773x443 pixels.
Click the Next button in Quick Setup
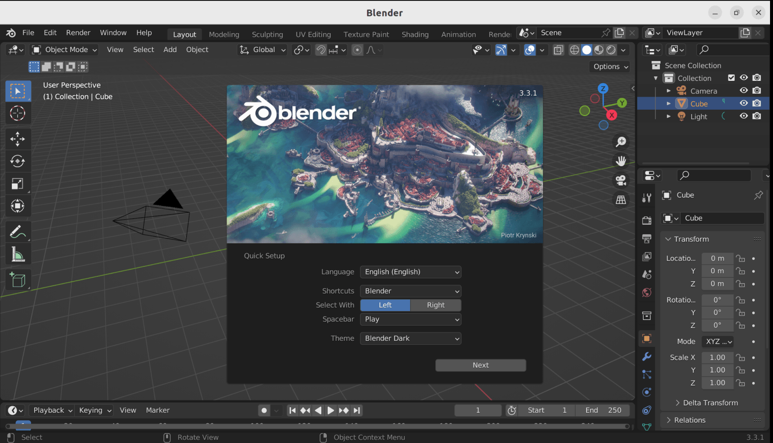click(480, 365)
